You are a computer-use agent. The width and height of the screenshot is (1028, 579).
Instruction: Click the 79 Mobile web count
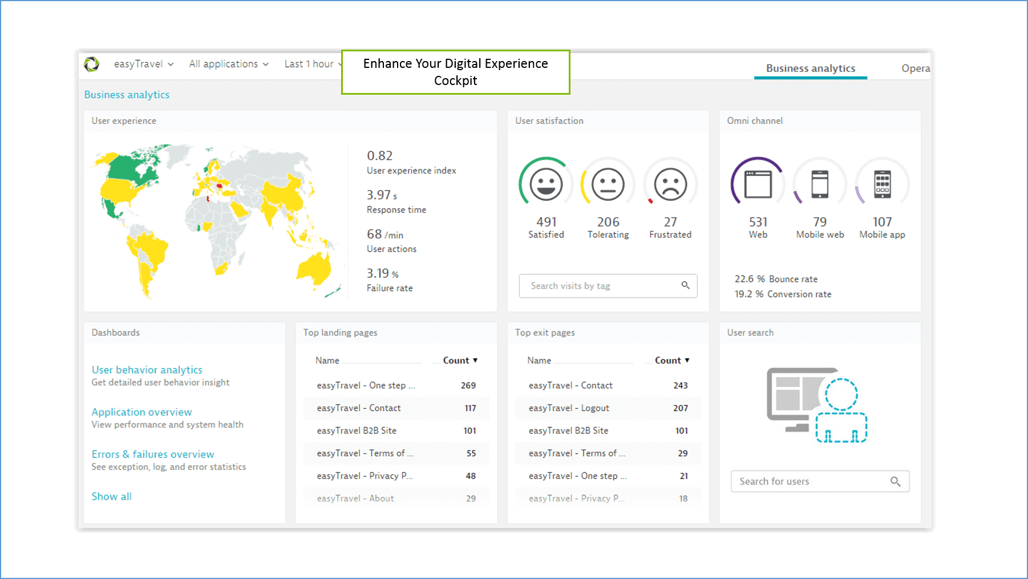click(820, 222)
